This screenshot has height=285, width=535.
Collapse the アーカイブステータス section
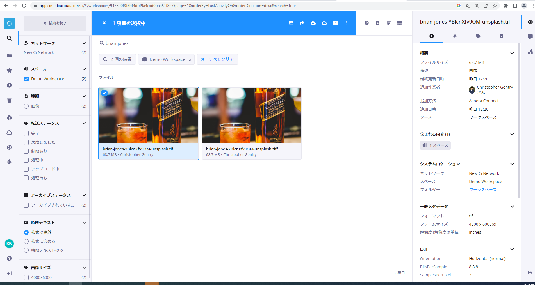84,195
